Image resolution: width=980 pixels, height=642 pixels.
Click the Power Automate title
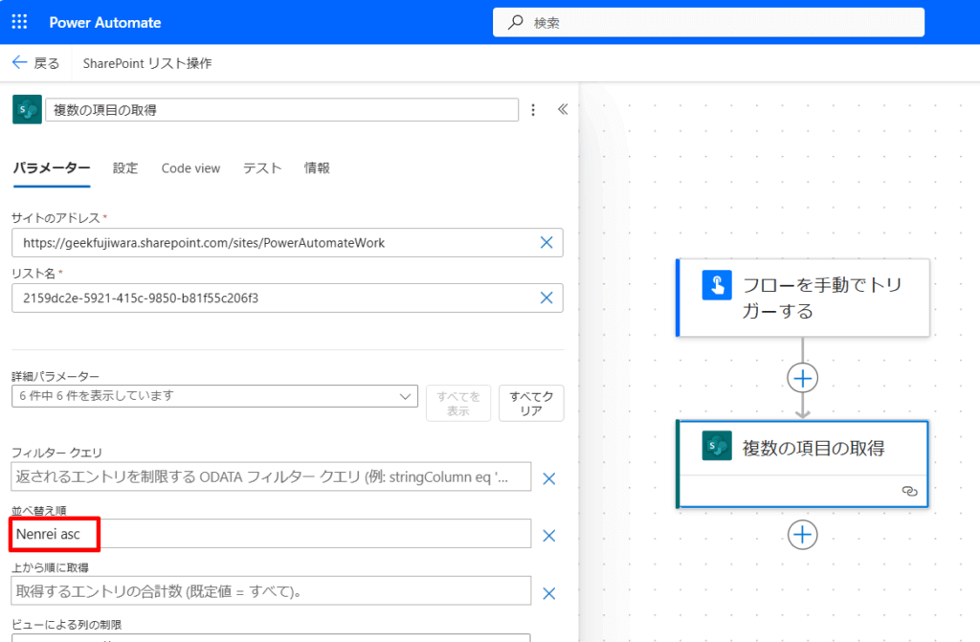click(105, 23)
